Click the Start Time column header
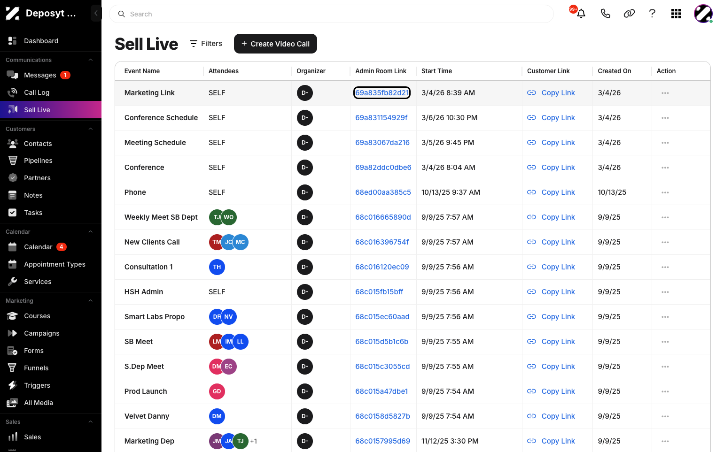 (436, 71)
